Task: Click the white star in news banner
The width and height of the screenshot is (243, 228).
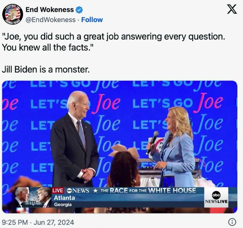Action: tap(95, 191)
